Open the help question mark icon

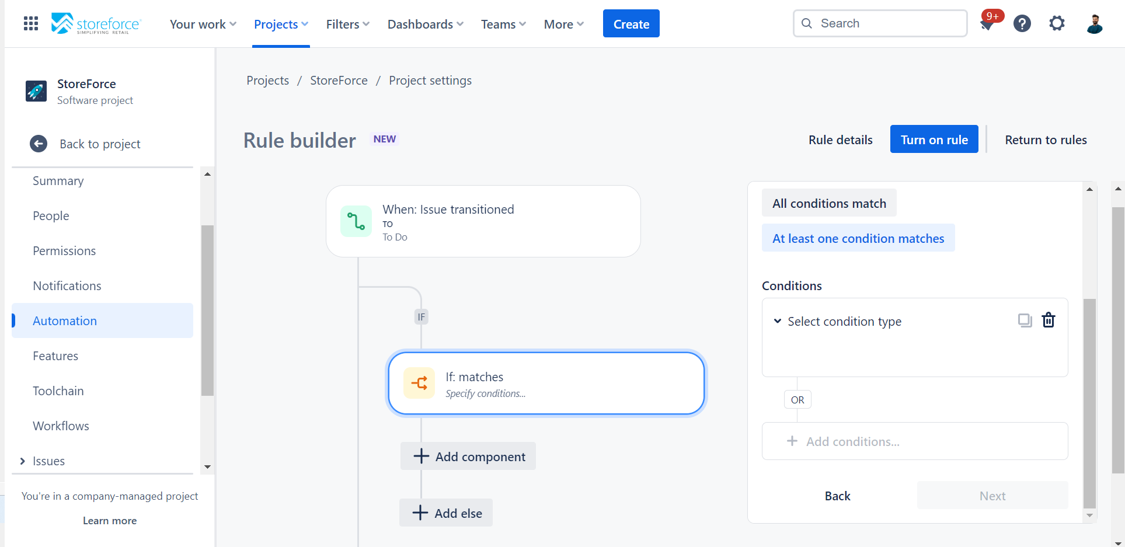coord(1022,23)
